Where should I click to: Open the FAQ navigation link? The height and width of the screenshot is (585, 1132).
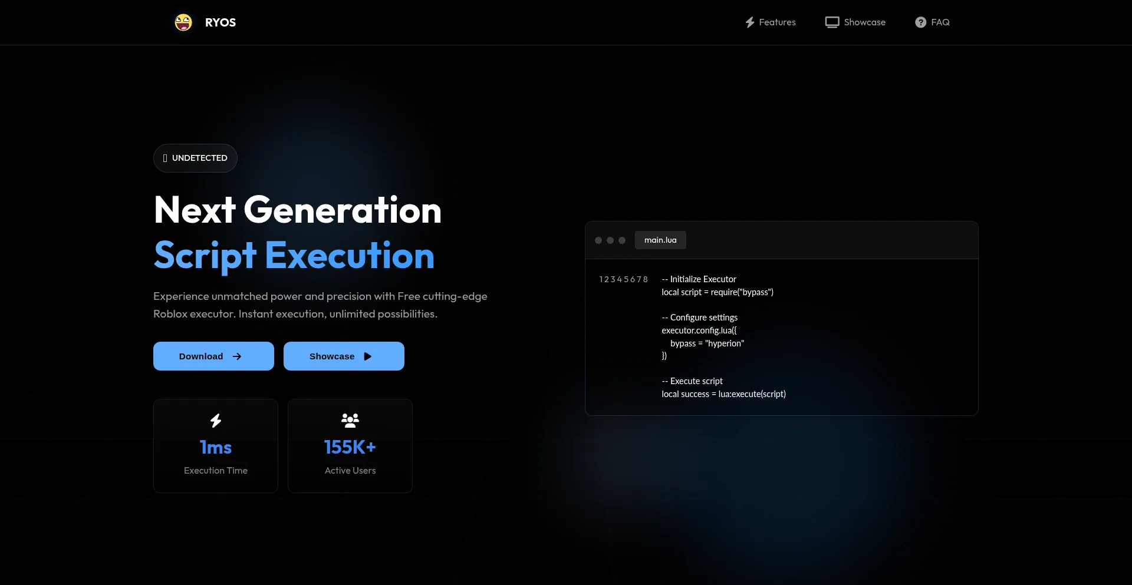click(940, 22)
